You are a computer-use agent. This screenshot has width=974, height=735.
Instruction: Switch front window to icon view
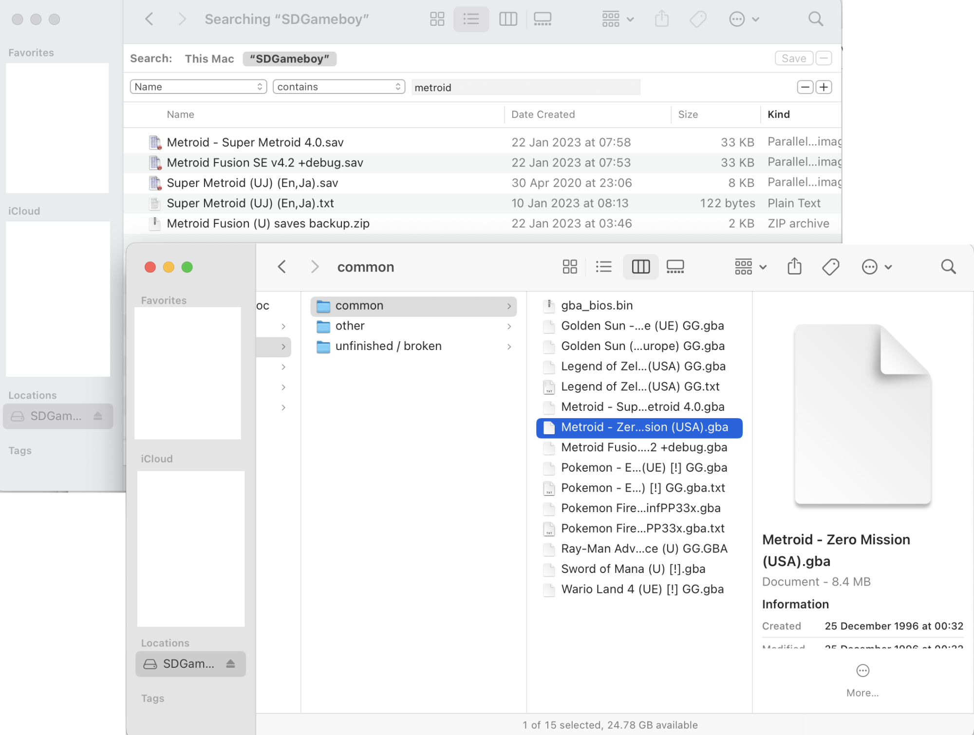pos(569,267)
